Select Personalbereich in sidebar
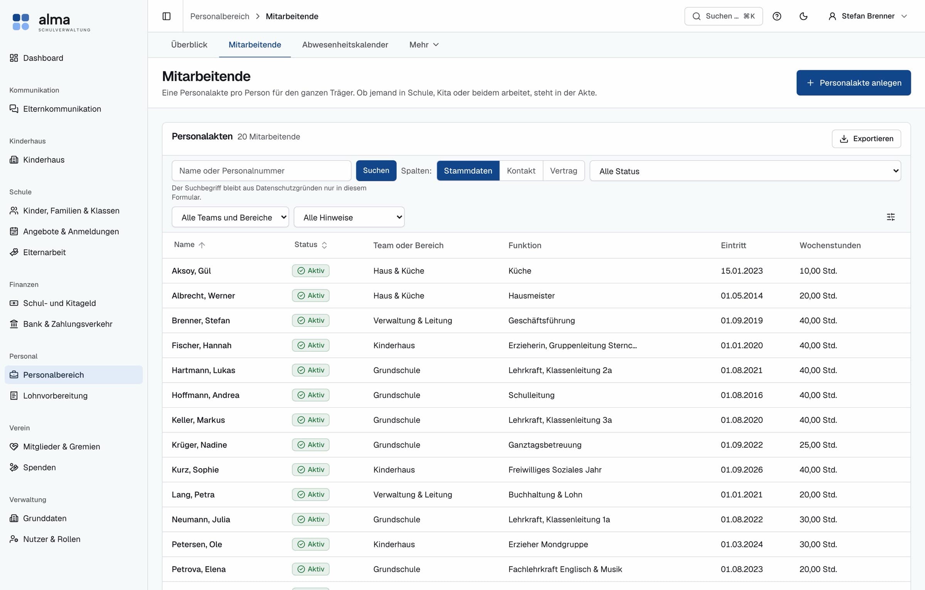 point(74,375)
